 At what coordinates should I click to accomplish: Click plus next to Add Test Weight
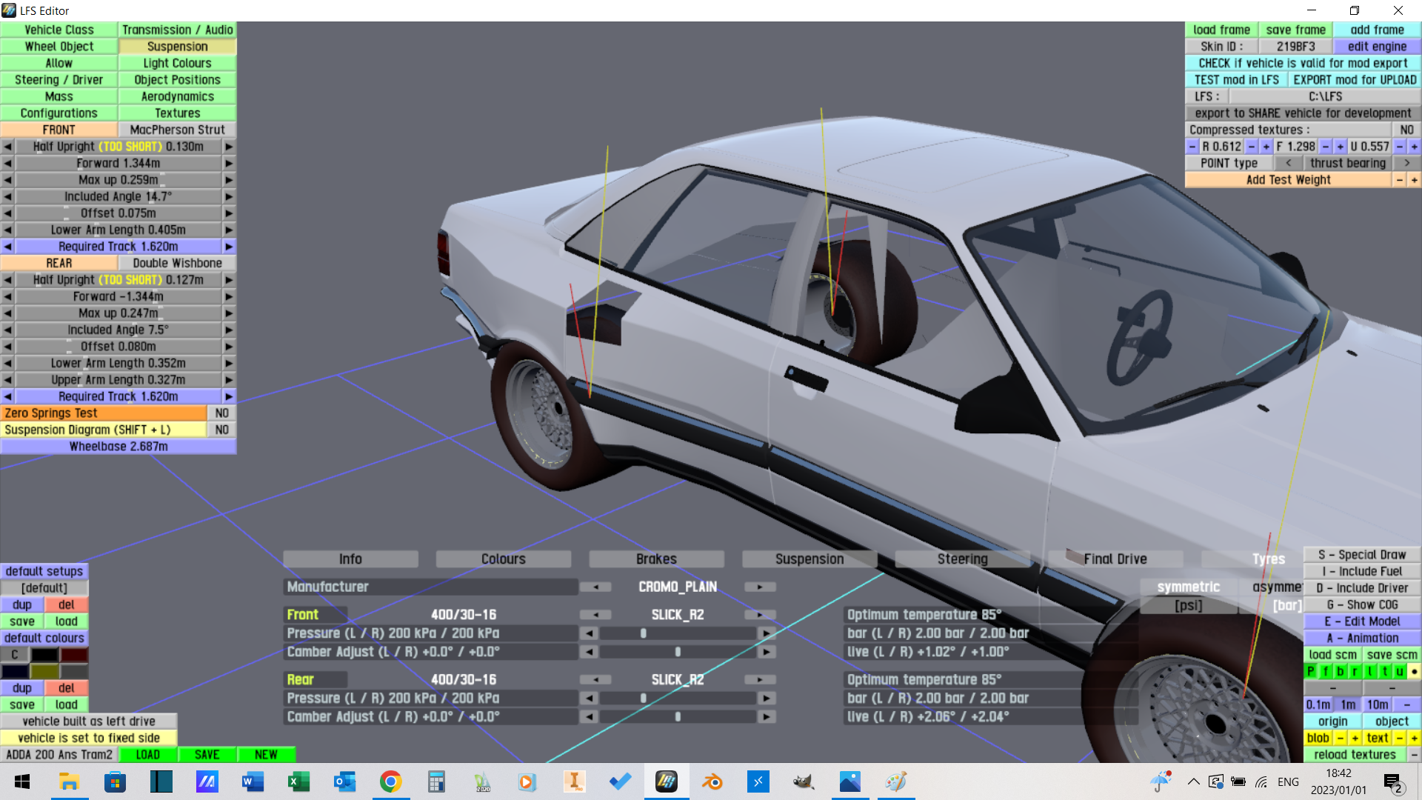point(1414,180)
